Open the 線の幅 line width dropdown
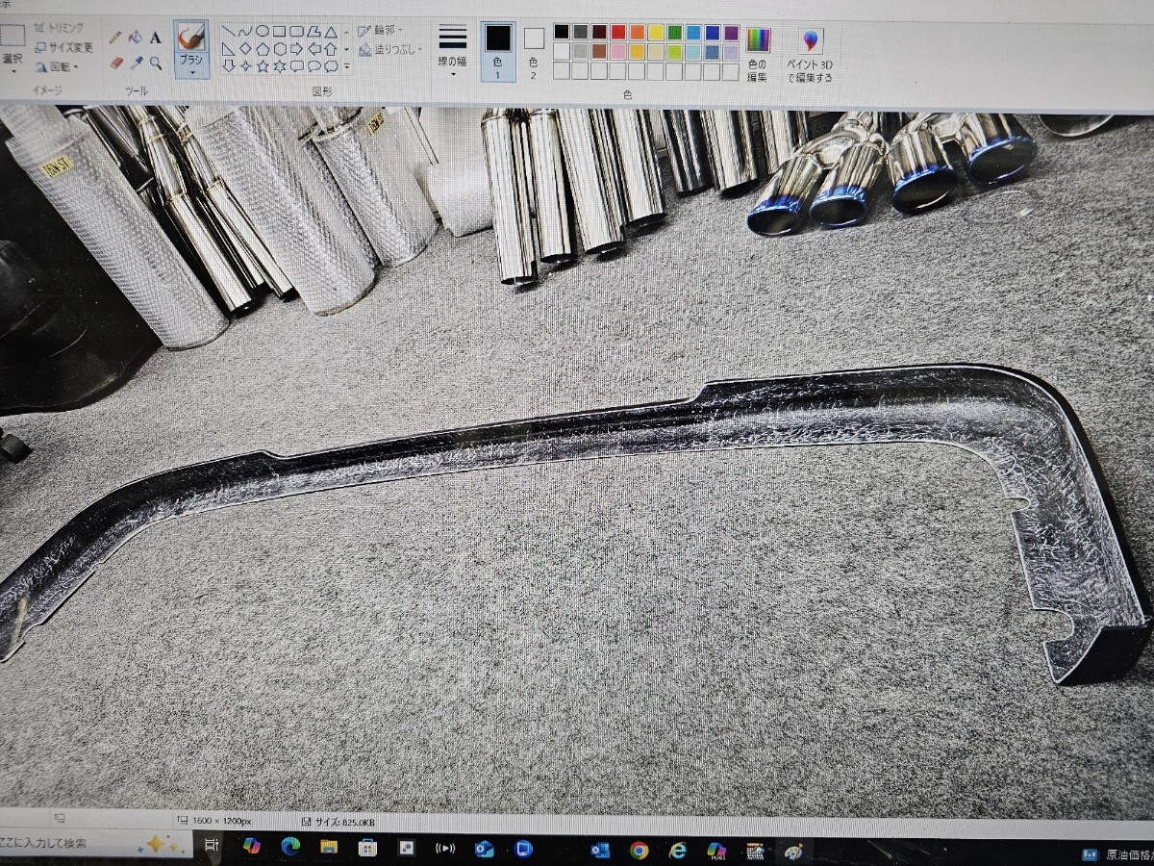 452,50
